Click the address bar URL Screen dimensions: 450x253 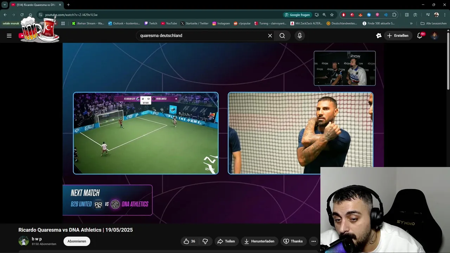tap(71, 15)
